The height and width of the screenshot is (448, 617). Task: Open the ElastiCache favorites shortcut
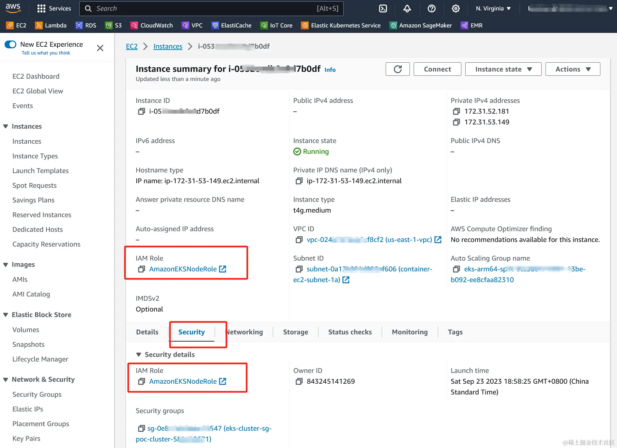coord(232,25)
